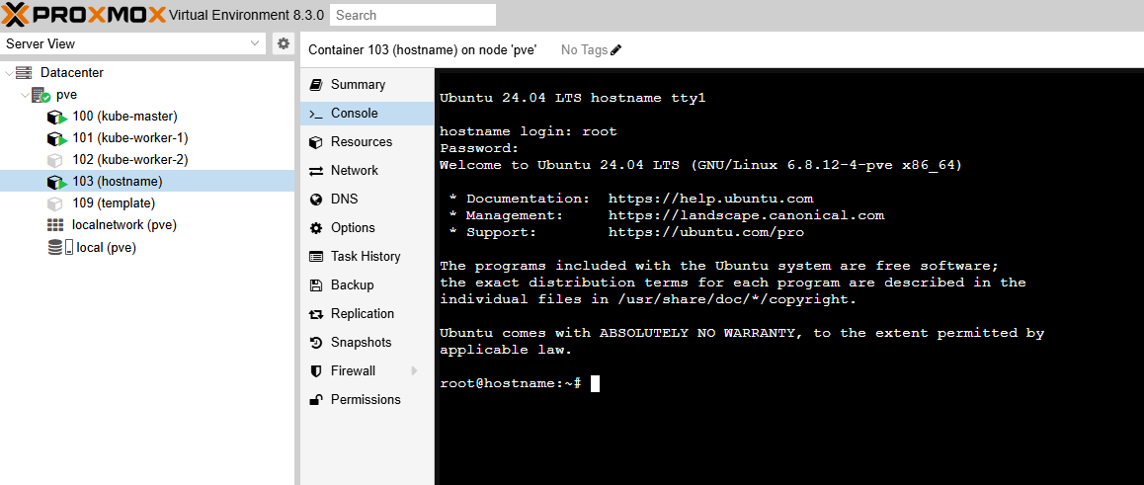Screen dimensions: 1144x485
Task: Edit tags with the pencil icon
Action: pos(616,49)
